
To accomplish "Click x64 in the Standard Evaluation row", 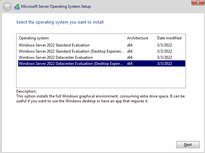I will (x=130, y=45).
